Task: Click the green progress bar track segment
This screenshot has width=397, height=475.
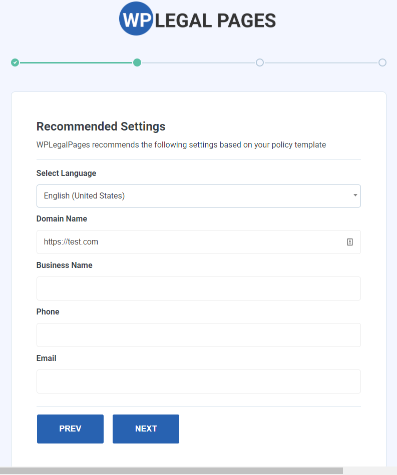Action: tap(75, 62)
